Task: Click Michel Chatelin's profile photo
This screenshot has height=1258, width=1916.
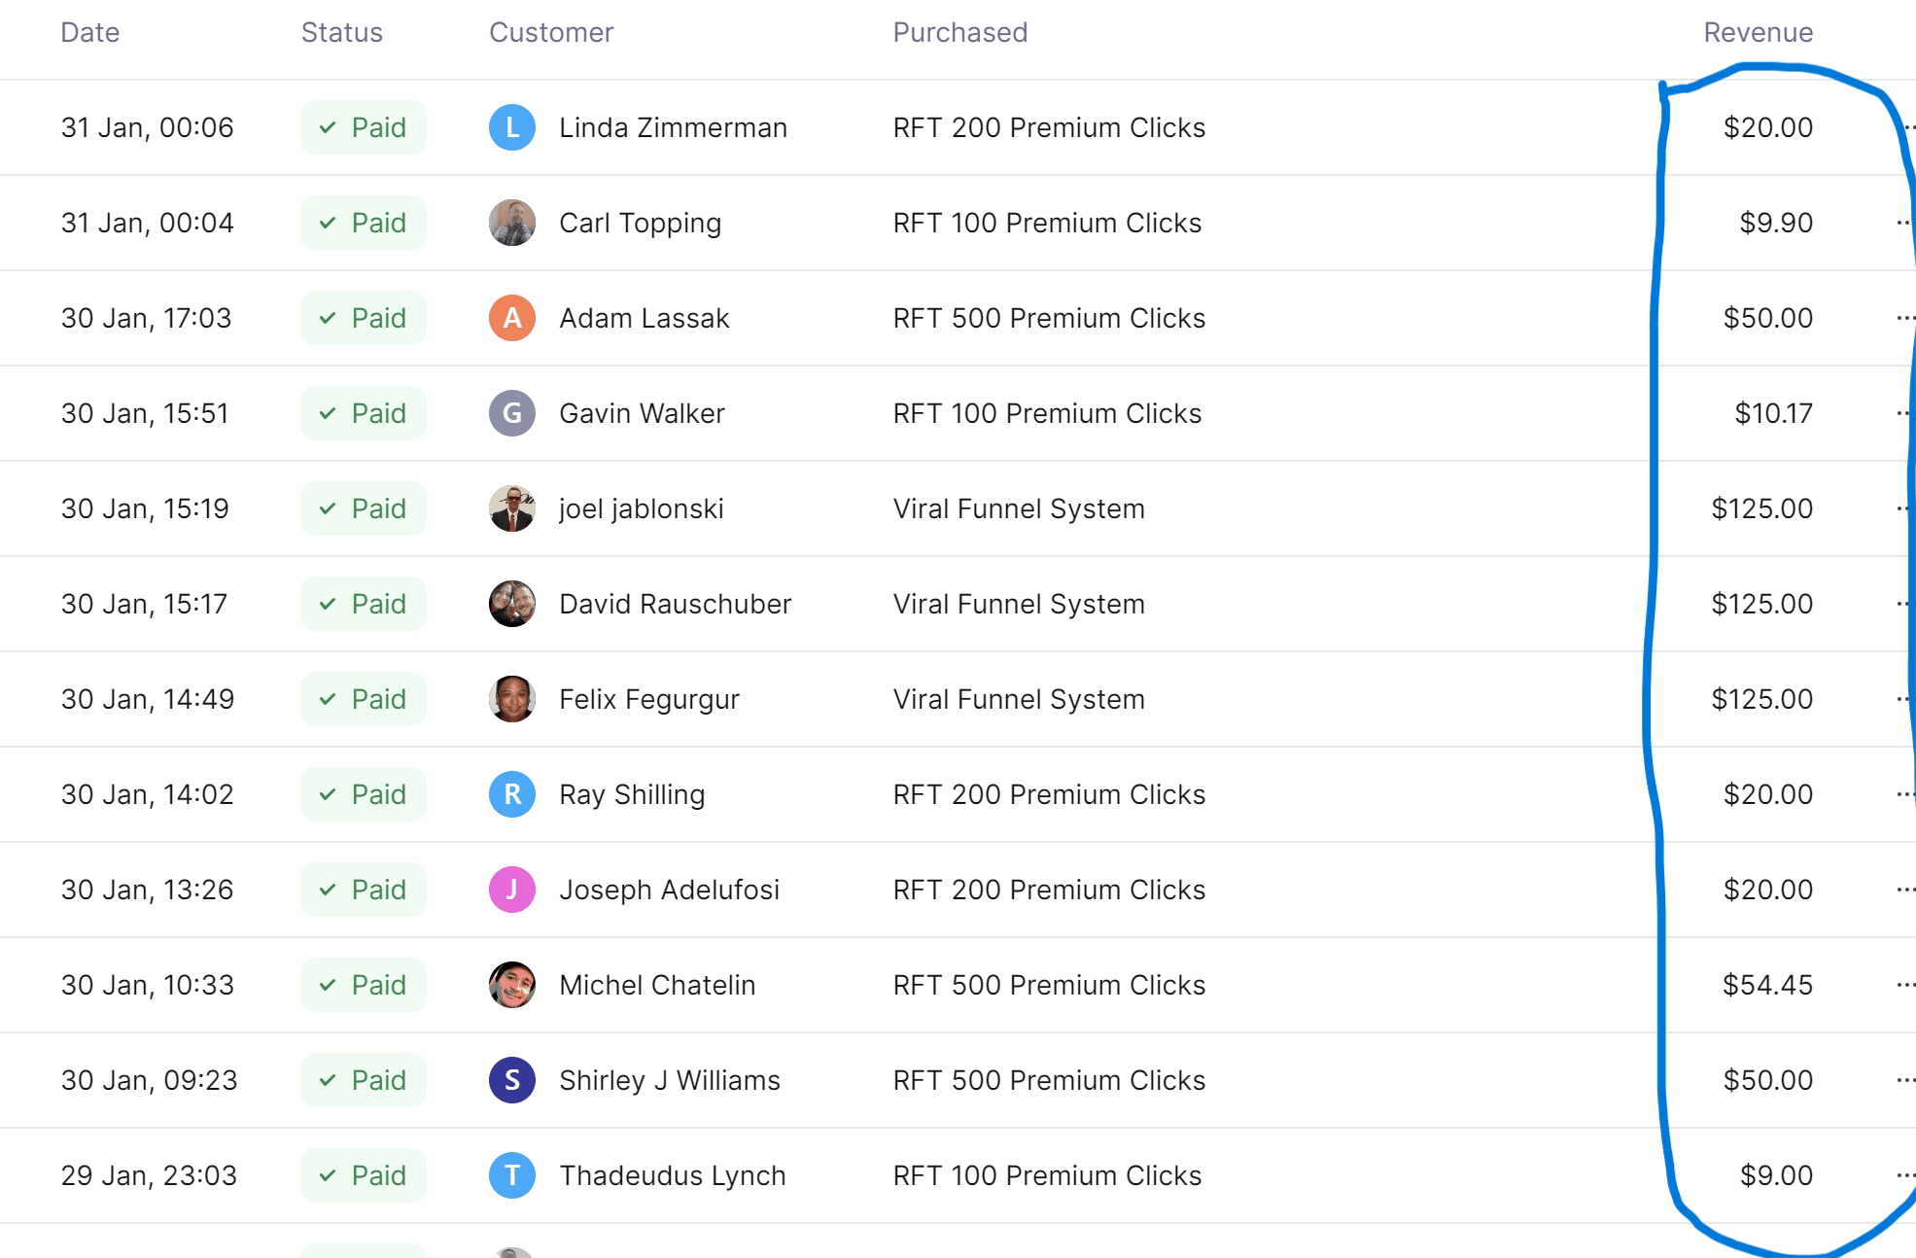Action: (x=512, y=985)
